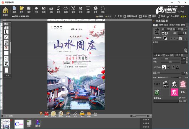Click the width value field
The image size is (189, 129).
(x=167, y=29)
